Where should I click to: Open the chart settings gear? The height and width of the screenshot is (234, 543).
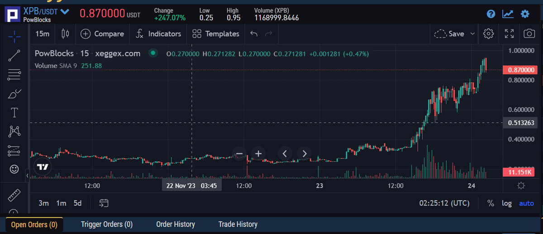coord(488,34)
